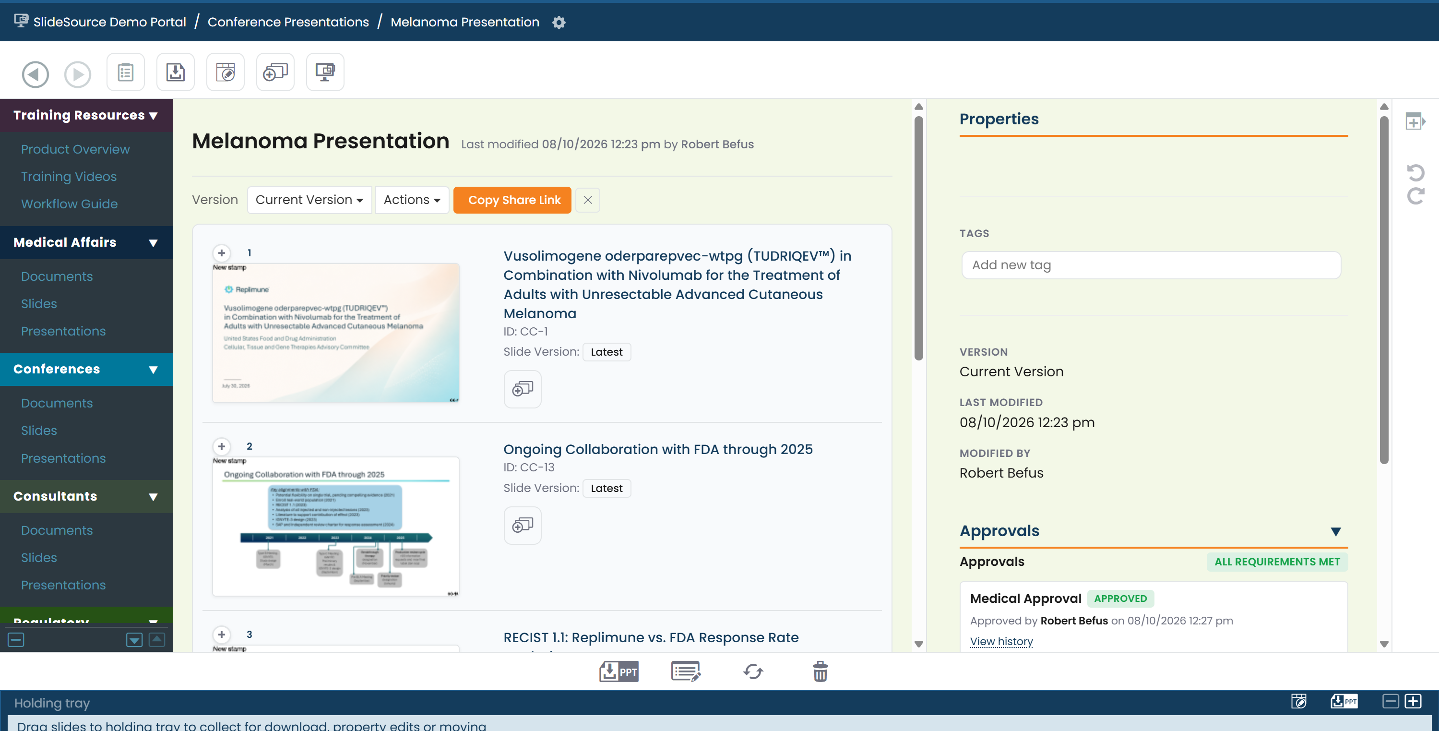1439x731 pixels.
Task: Click slide list scroll down arrow
Action: [x=918, y=644]
